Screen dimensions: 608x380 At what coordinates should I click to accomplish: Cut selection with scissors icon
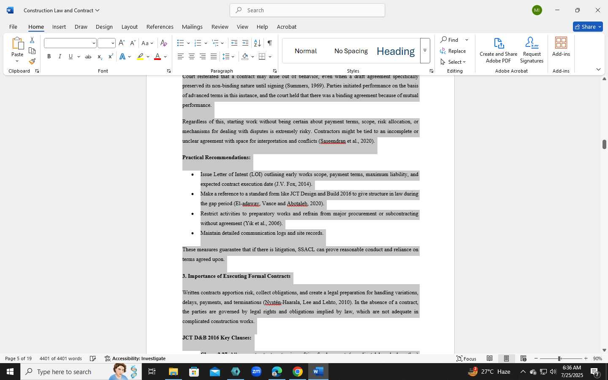[x=32, y=40]
